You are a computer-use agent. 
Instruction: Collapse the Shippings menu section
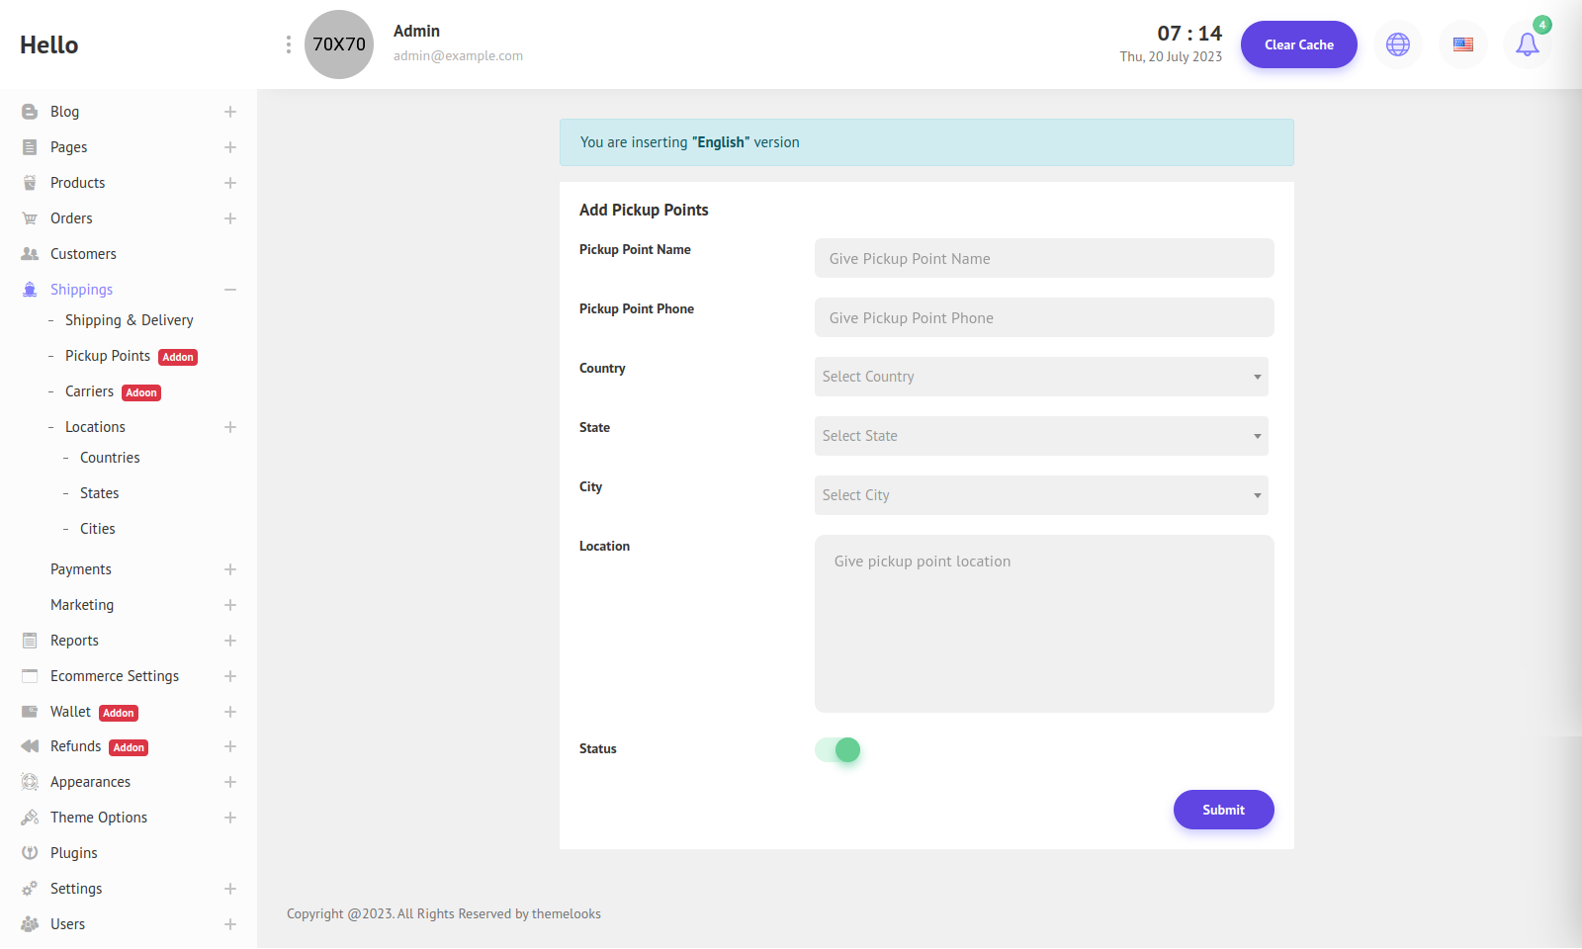click(230, 290)
